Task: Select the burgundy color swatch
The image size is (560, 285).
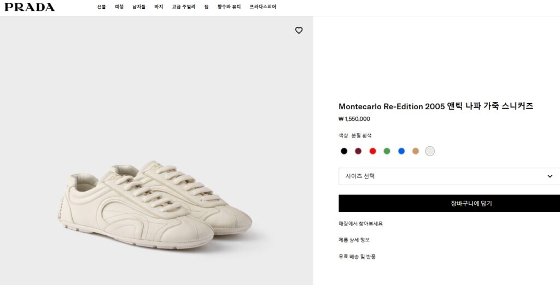Action: [x=358, y=151]
